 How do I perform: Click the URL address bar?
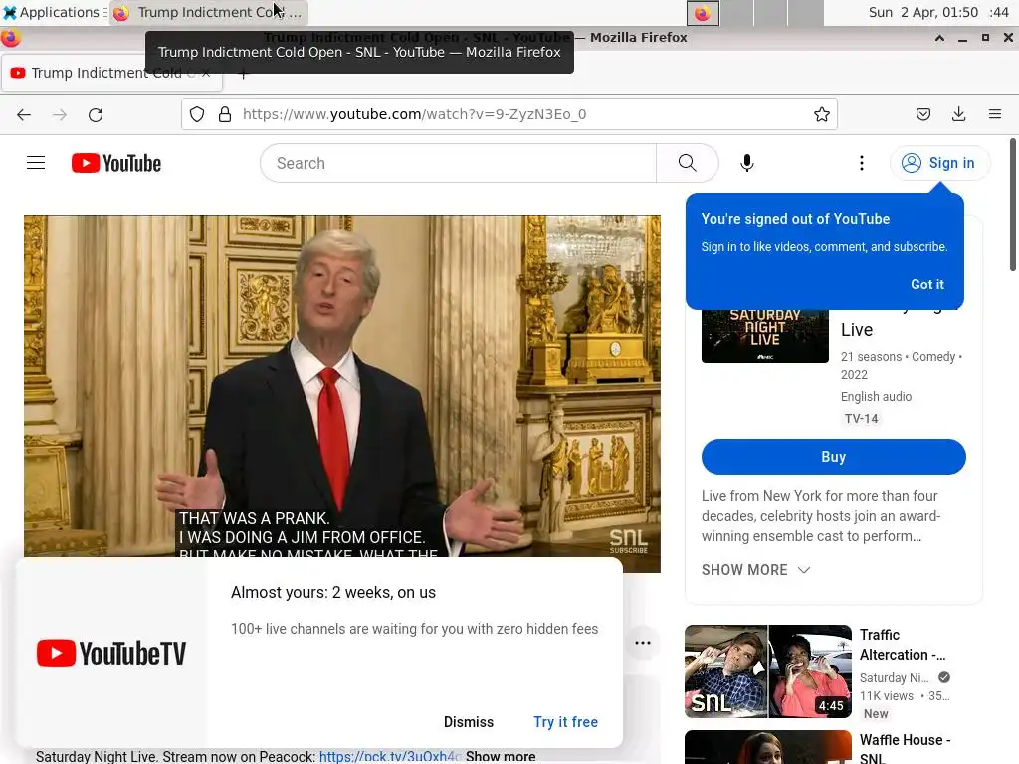[509, 115]
